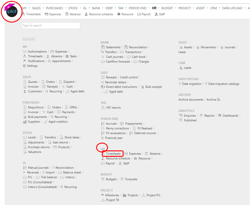This screenshot has width=250, height=205.
Task: Click the Settings gear icon under MY
Action: pyautogui.click(x=25, y=66)
